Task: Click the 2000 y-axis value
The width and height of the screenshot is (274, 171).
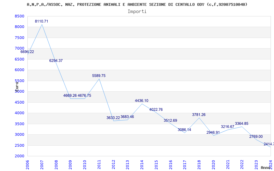Action: point(20,156)
